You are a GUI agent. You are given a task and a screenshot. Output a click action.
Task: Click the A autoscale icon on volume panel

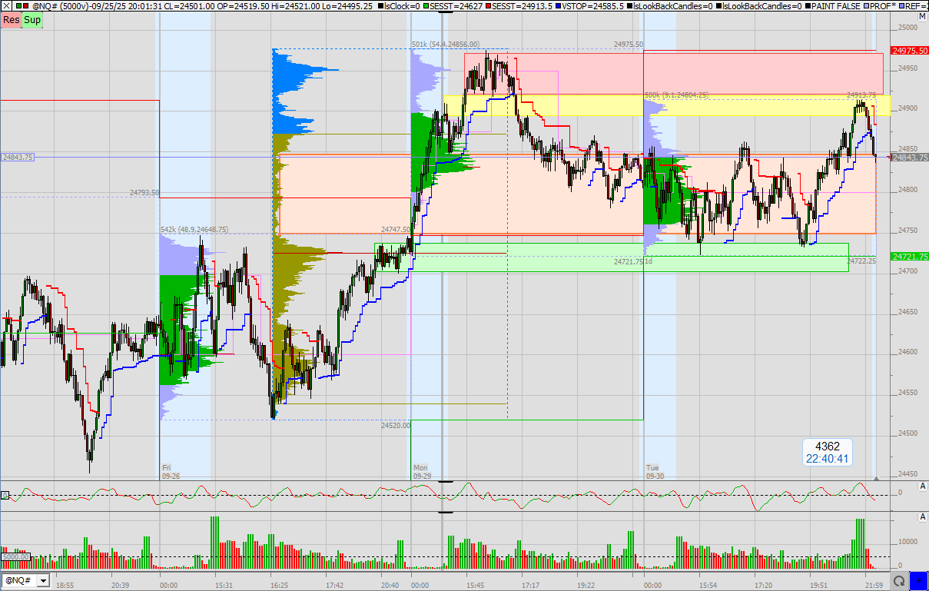coord(922,516)
